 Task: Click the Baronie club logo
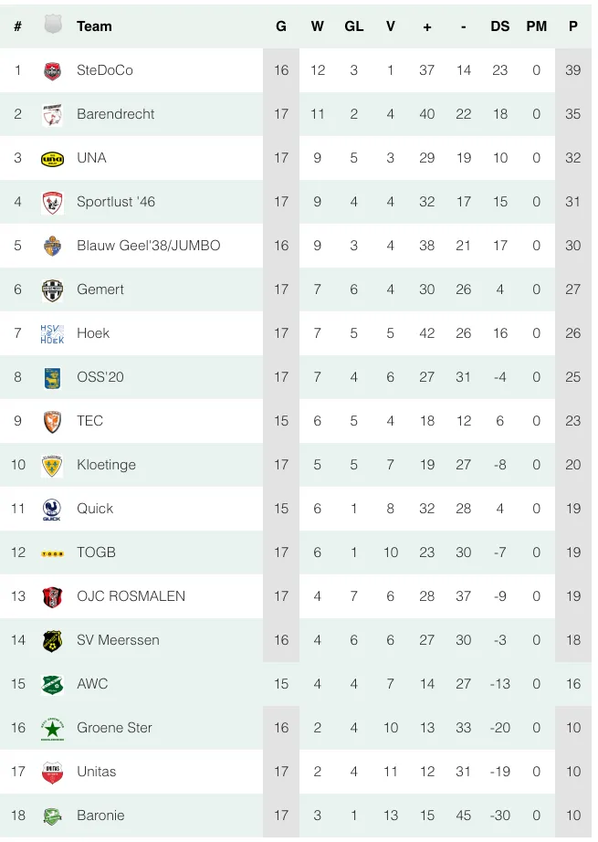coord(53,816)
